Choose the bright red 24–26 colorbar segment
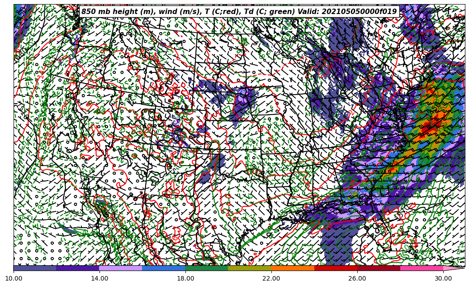469x286 pixels. 336,268
